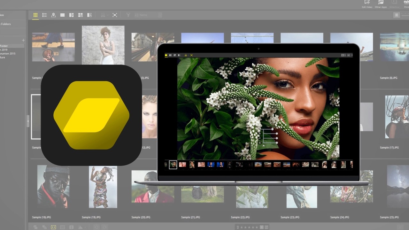Open the Edit Video tool
This screenshot has height=230, width=409.
click(367, 4)
